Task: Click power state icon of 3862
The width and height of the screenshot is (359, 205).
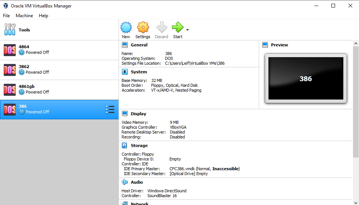Action: pos(22,72)
